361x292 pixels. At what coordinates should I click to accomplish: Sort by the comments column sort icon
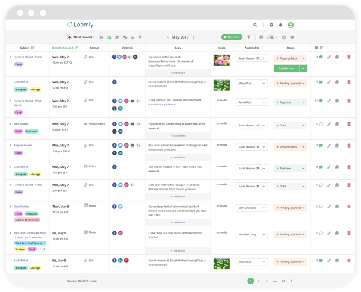(x=322, y=48)
